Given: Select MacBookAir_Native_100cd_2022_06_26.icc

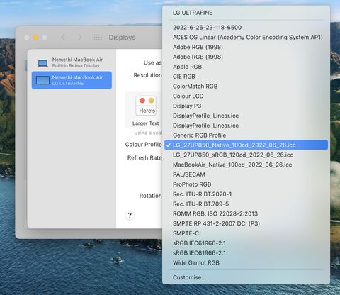Looking at the screenshot, I should point(246,165).
